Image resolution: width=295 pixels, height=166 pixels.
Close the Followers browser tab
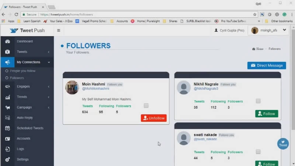[43, 7]
